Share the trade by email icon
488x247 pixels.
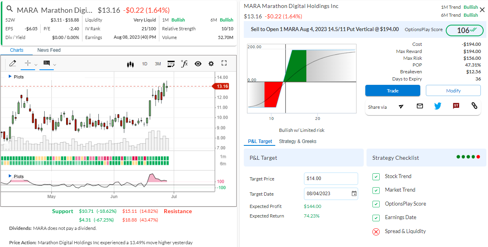tap(420, 106)
